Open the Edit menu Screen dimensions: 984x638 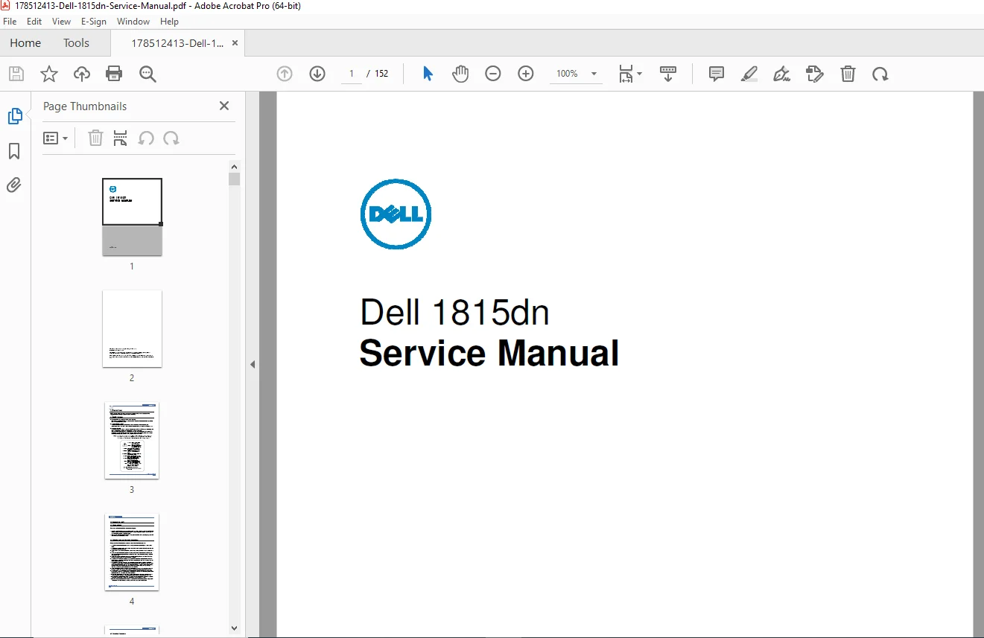point(34,22)
